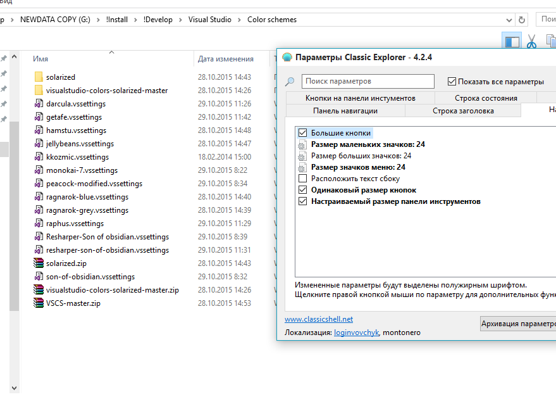Click the solarized.zip archive icon
This screenshot has height=399, width=556.
pos(39,263)
